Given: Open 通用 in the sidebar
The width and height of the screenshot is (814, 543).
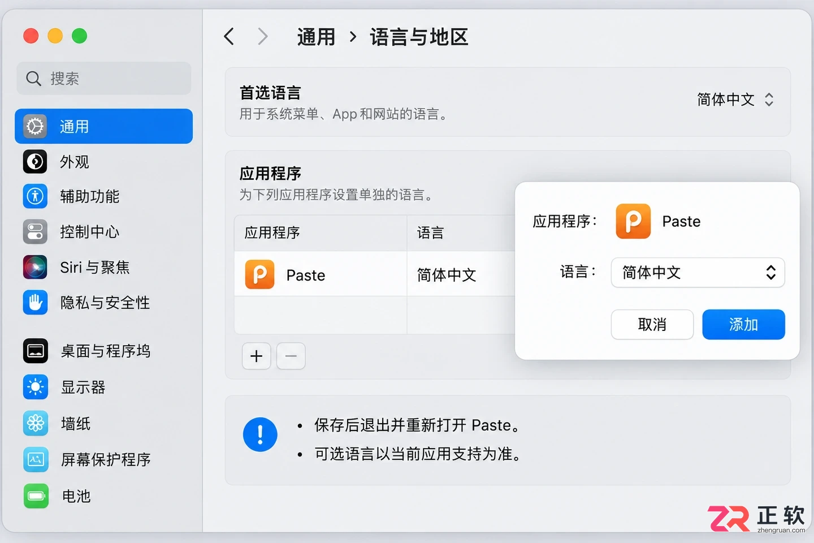Looking at the screenshot, I should [x=103, y=126].
